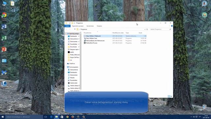Open Malwarebytes Anti-Malware desktop shortcut
The width and height of the screenshot is (211, 119).
coord(4,74)
